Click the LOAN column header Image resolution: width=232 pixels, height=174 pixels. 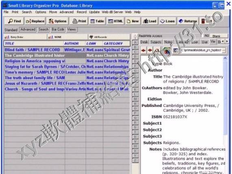(x=94, y=43)
